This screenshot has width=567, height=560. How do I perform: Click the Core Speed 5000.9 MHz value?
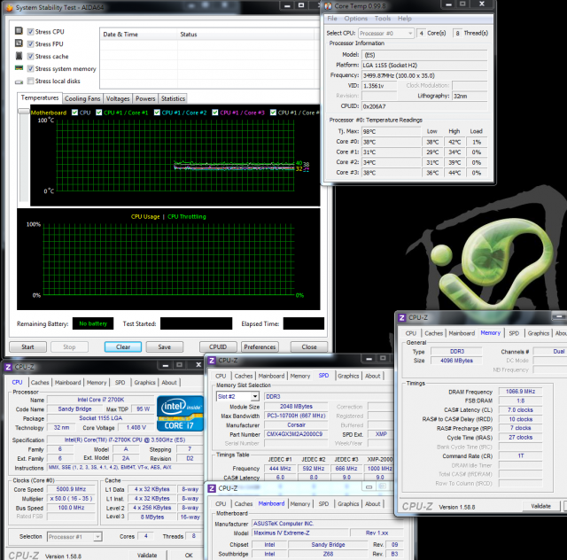[71, 489]
